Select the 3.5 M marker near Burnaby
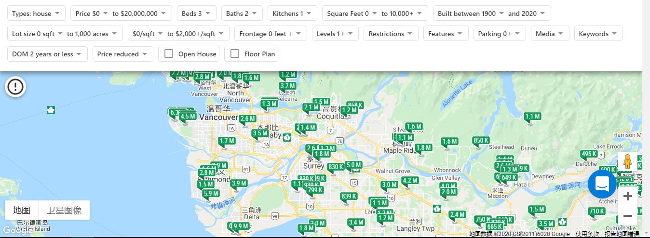The width and height of the screenshot is (650, 238). tap(260, 133)
